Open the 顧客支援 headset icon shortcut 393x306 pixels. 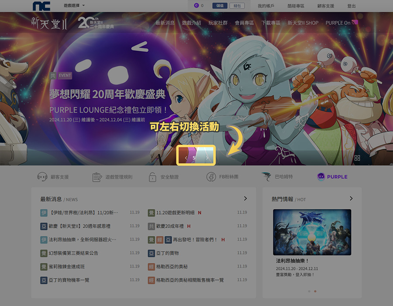tap(42, 177)
